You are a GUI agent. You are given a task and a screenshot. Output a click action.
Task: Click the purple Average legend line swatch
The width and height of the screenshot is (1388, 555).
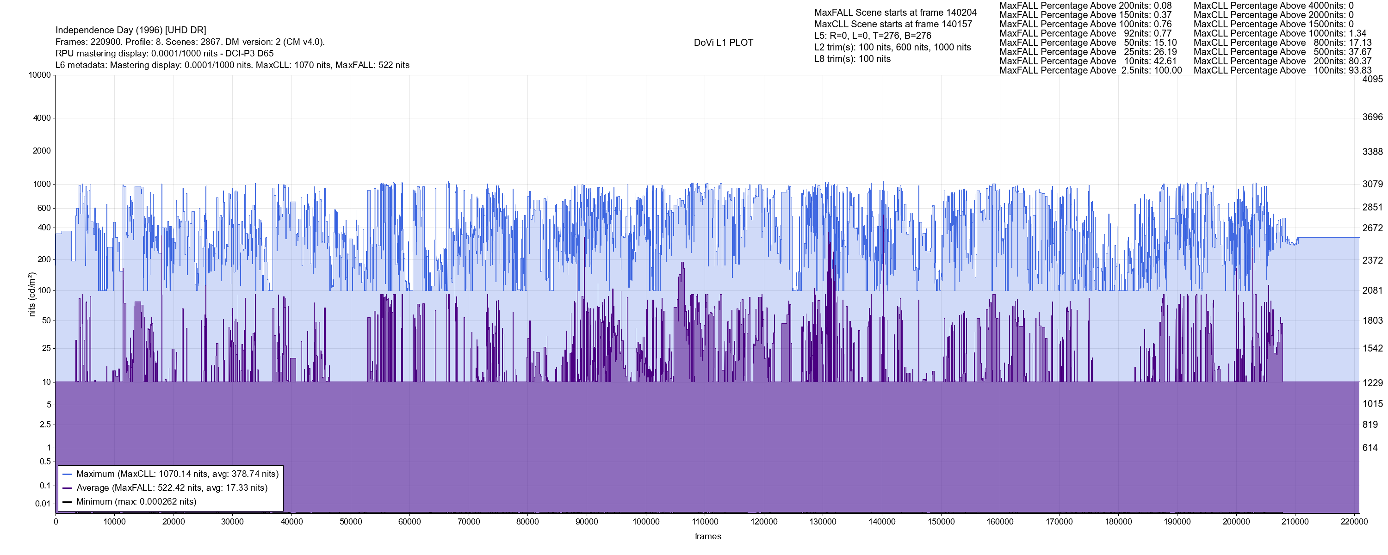pos(68,488)
